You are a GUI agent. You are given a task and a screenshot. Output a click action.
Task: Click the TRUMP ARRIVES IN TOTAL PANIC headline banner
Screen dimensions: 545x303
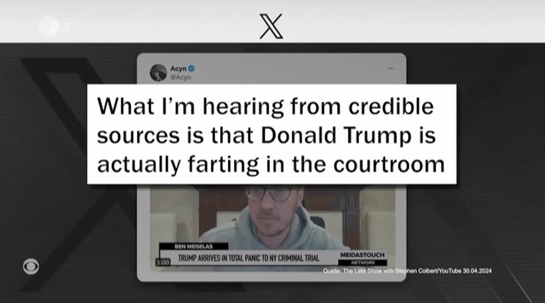point(249,258)
